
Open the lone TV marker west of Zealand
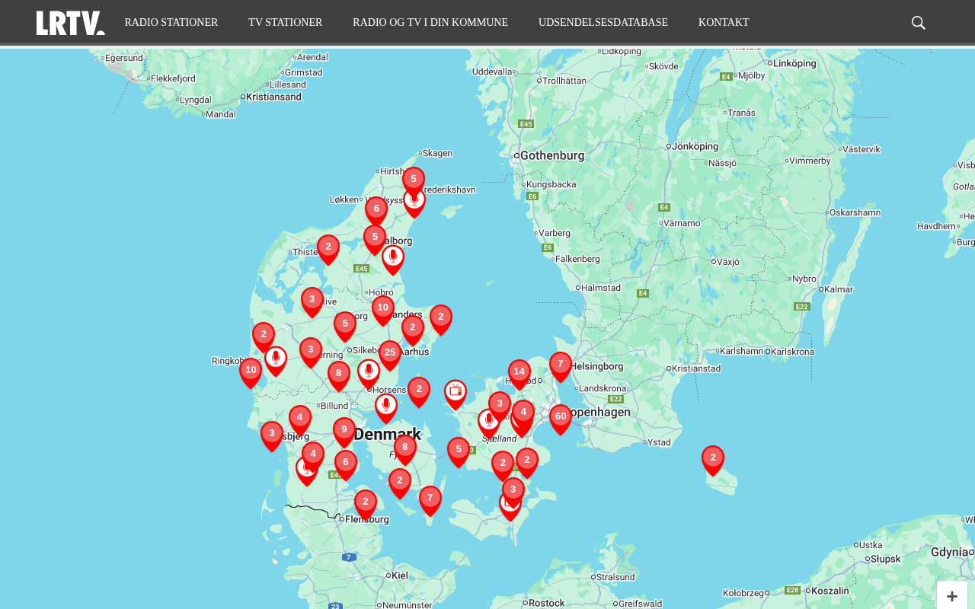(456, 394)
